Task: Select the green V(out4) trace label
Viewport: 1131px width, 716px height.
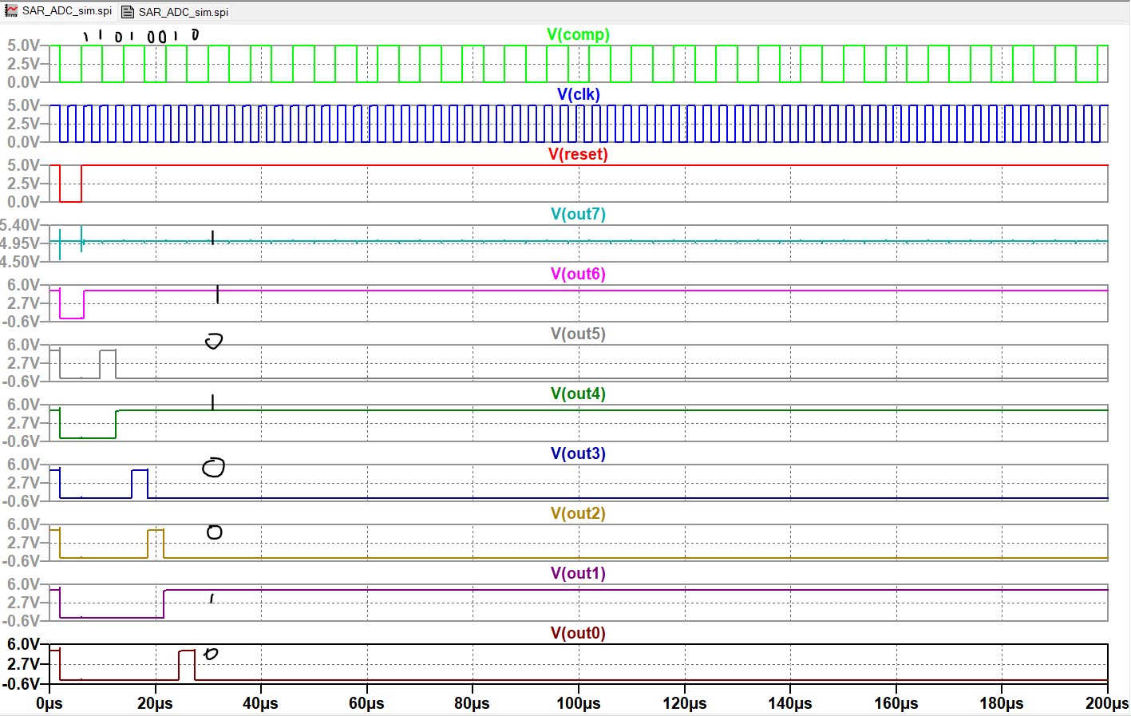Action: (578, 394)
